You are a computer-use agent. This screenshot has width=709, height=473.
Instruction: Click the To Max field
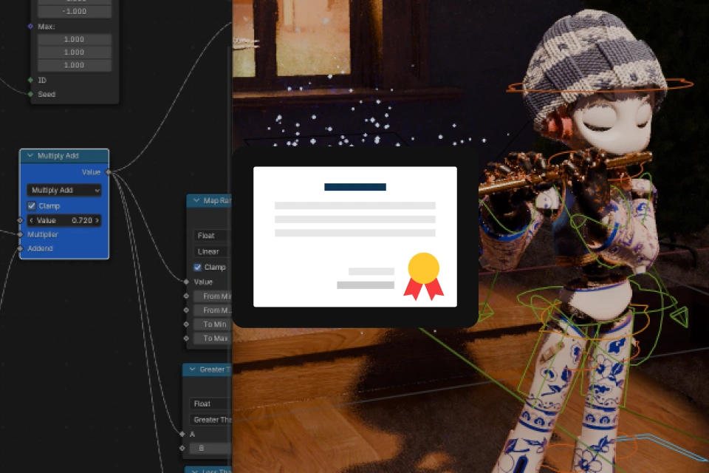click(213, 338)
